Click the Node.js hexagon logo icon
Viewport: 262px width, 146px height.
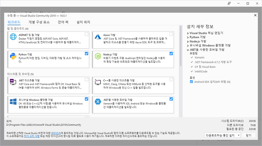tap(98, 56)
